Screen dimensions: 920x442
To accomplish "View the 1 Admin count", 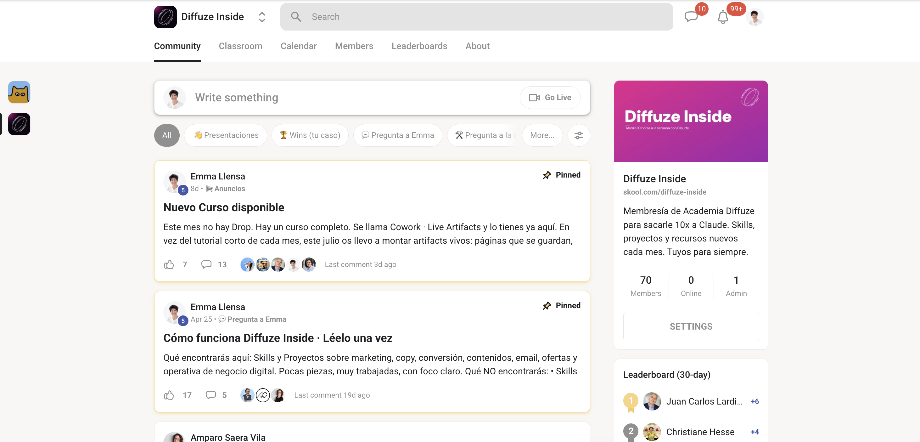I will 736,286.
